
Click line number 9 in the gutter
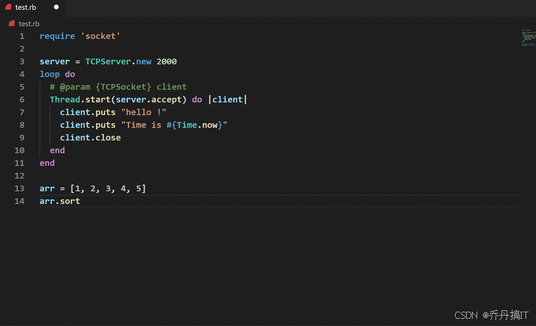tap(22, 138)
